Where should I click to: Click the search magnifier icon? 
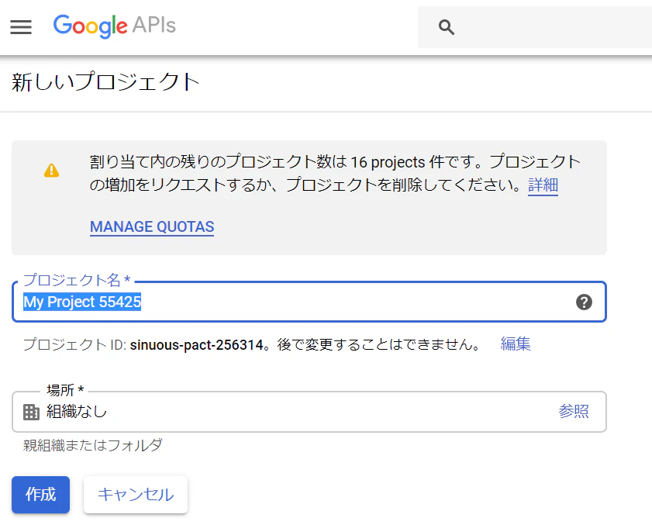point(447,27)
